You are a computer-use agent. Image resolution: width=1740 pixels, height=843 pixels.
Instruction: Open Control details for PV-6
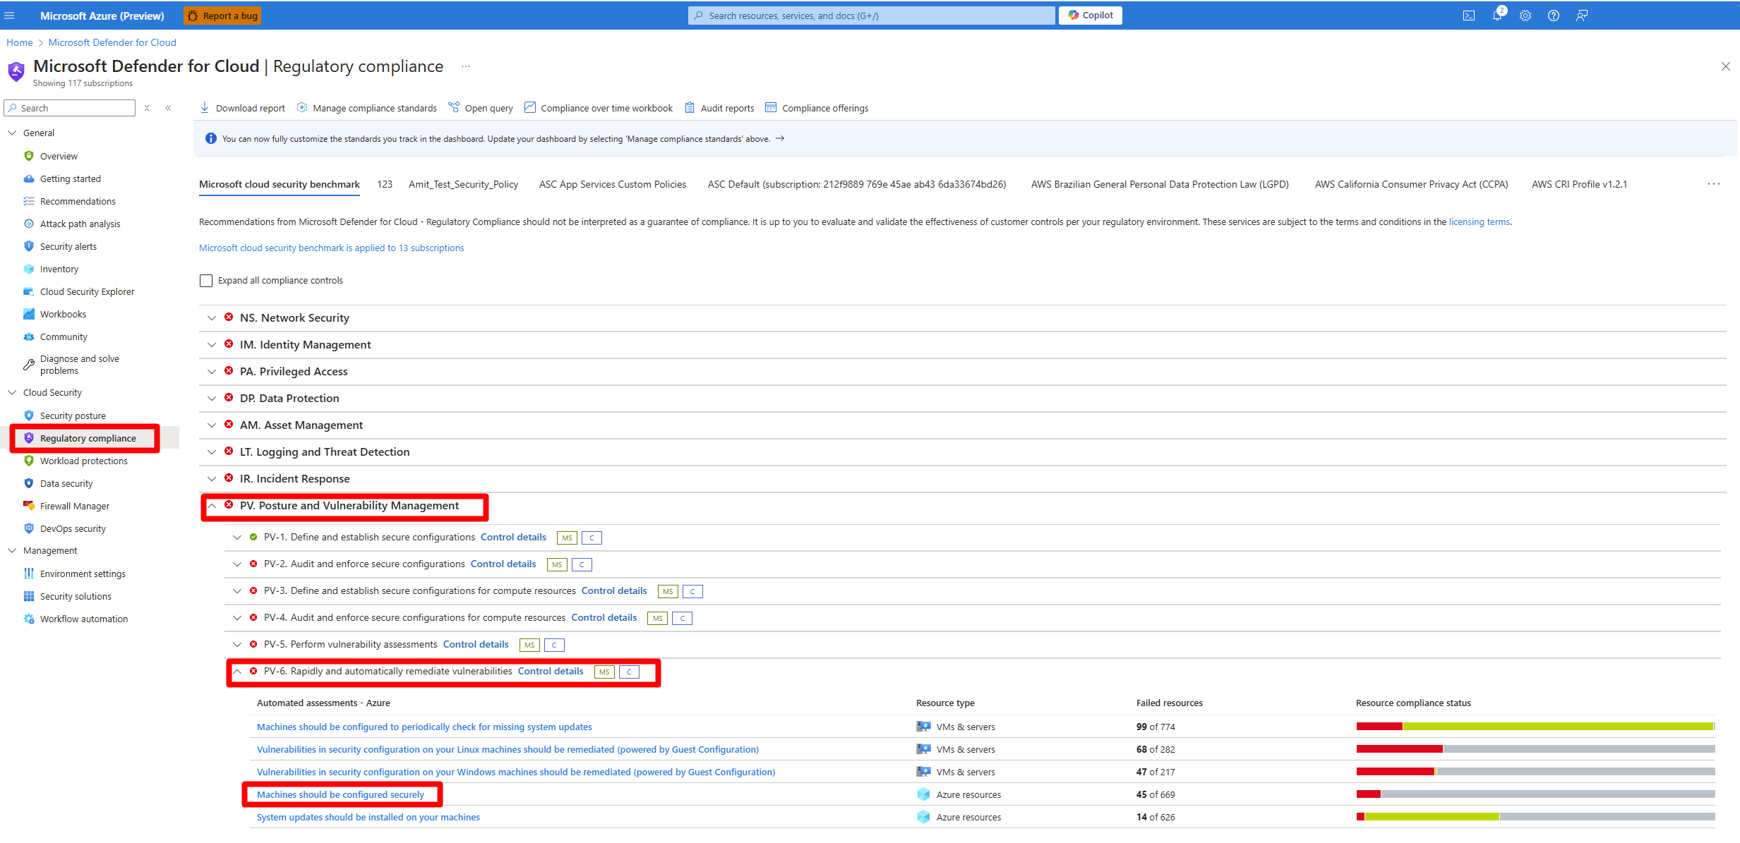pos(551,671)
